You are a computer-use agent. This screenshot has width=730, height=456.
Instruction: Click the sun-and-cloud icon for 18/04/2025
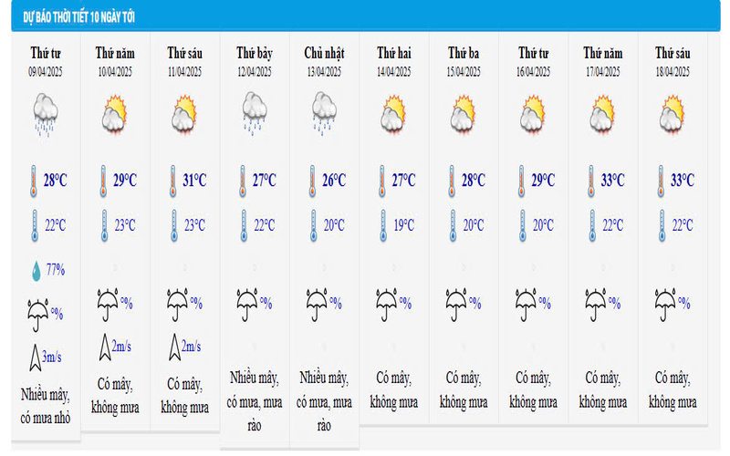[672, 116]
